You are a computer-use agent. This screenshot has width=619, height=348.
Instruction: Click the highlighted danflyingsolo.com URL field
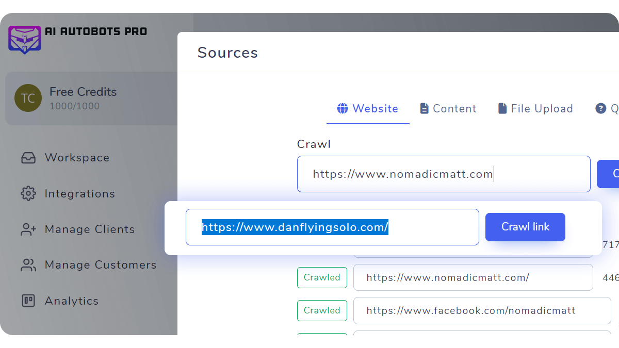coord(332,227)
